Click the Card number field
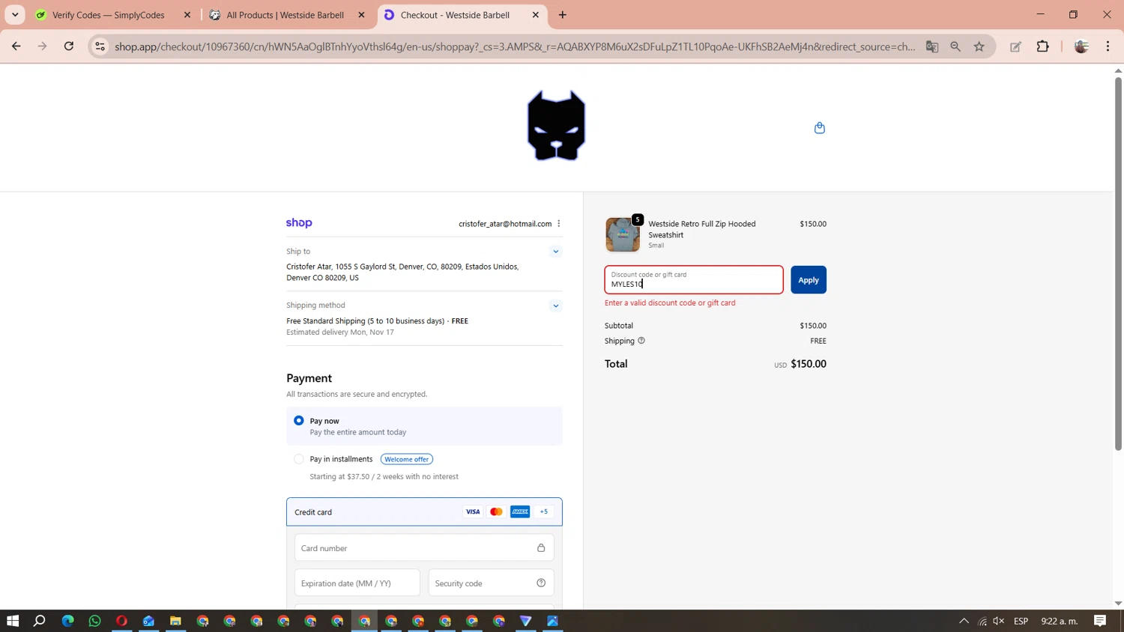 tap(424, 548)
